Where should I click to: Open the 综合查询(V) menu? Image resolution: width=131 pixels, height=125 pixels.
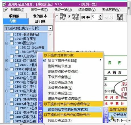pos(87,10)
